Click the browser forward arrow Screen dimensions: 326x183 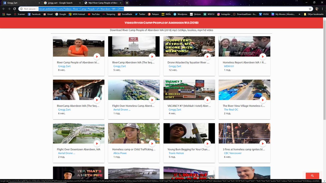pyautogui.click(x=10, y=9)
